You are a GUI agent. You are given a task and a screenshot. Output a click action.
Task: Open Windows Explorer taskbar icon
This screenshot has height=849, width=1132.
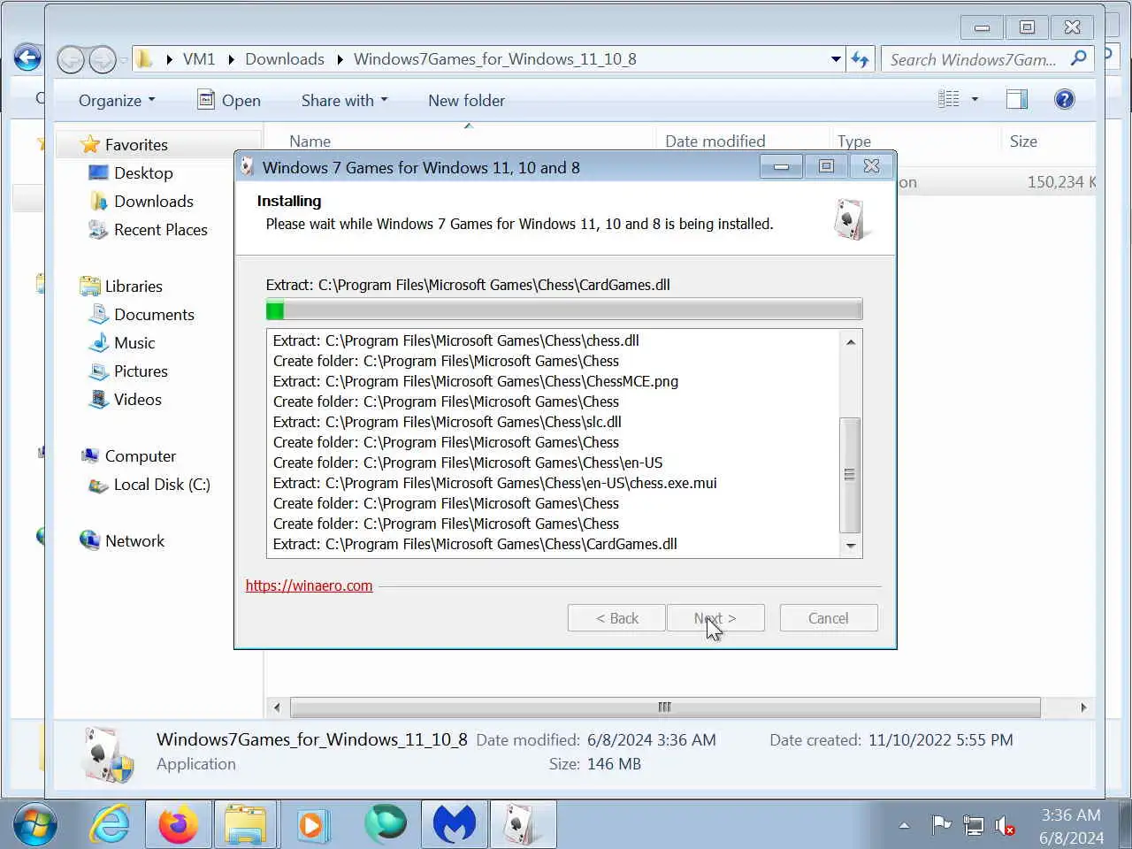click(245, 825)
